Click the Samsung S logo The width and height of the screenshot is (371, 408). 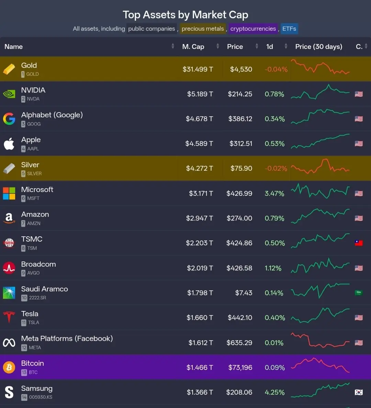9,392
